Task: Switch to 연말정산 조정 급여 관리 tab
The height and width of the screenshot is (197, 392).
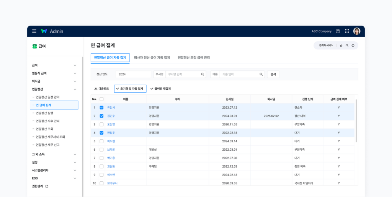Action: (194, 58)
